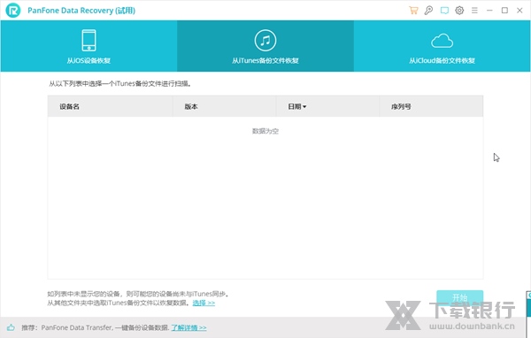The image size is (531, 338).
Task: Click the select-iTunes-backup instruction text
Action: 120,84
